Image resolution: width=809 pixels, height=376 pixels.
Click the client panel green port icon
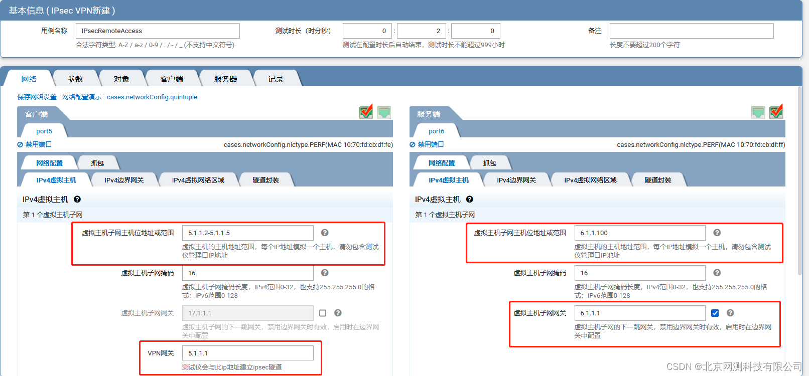pyautogui.click(x=384, y=113)
